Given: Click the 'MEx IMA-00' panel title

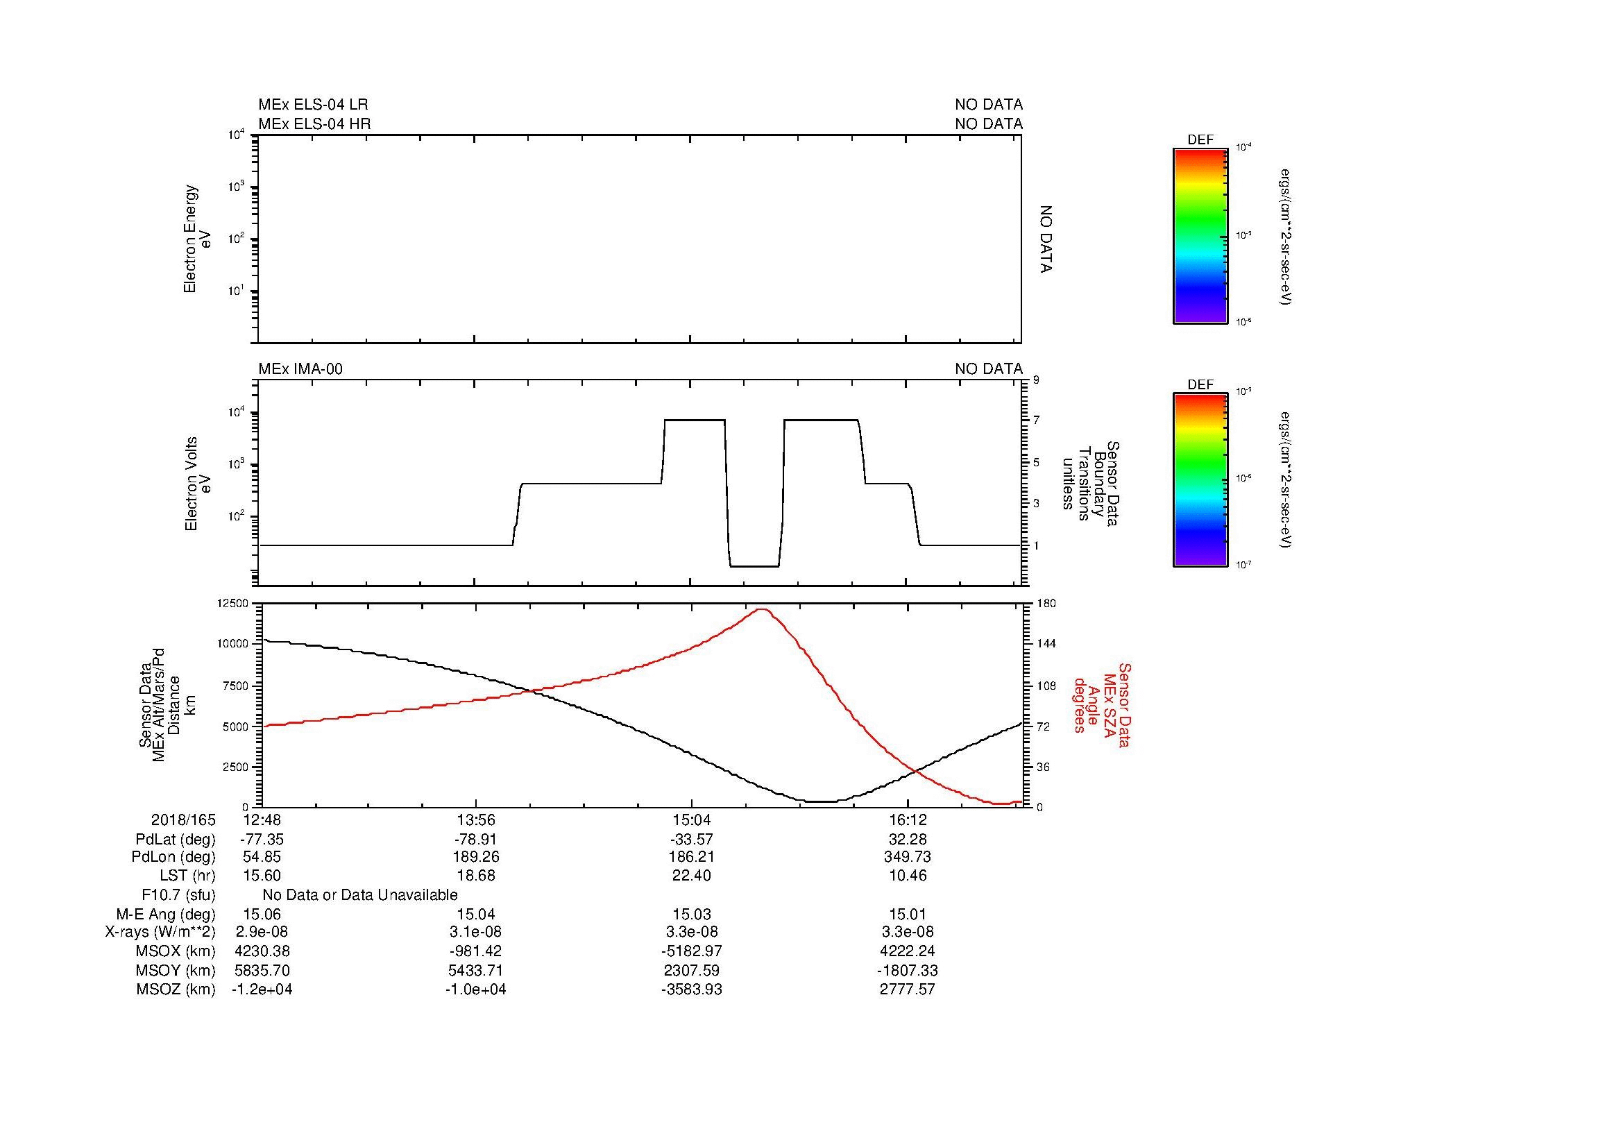Looking at the screenshot, I should [300, 369].
